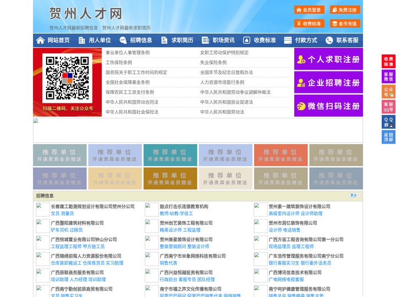The image size is (396, 297).
Task: Click the orange 收费标准 button in header
Action: coord(309,24)
